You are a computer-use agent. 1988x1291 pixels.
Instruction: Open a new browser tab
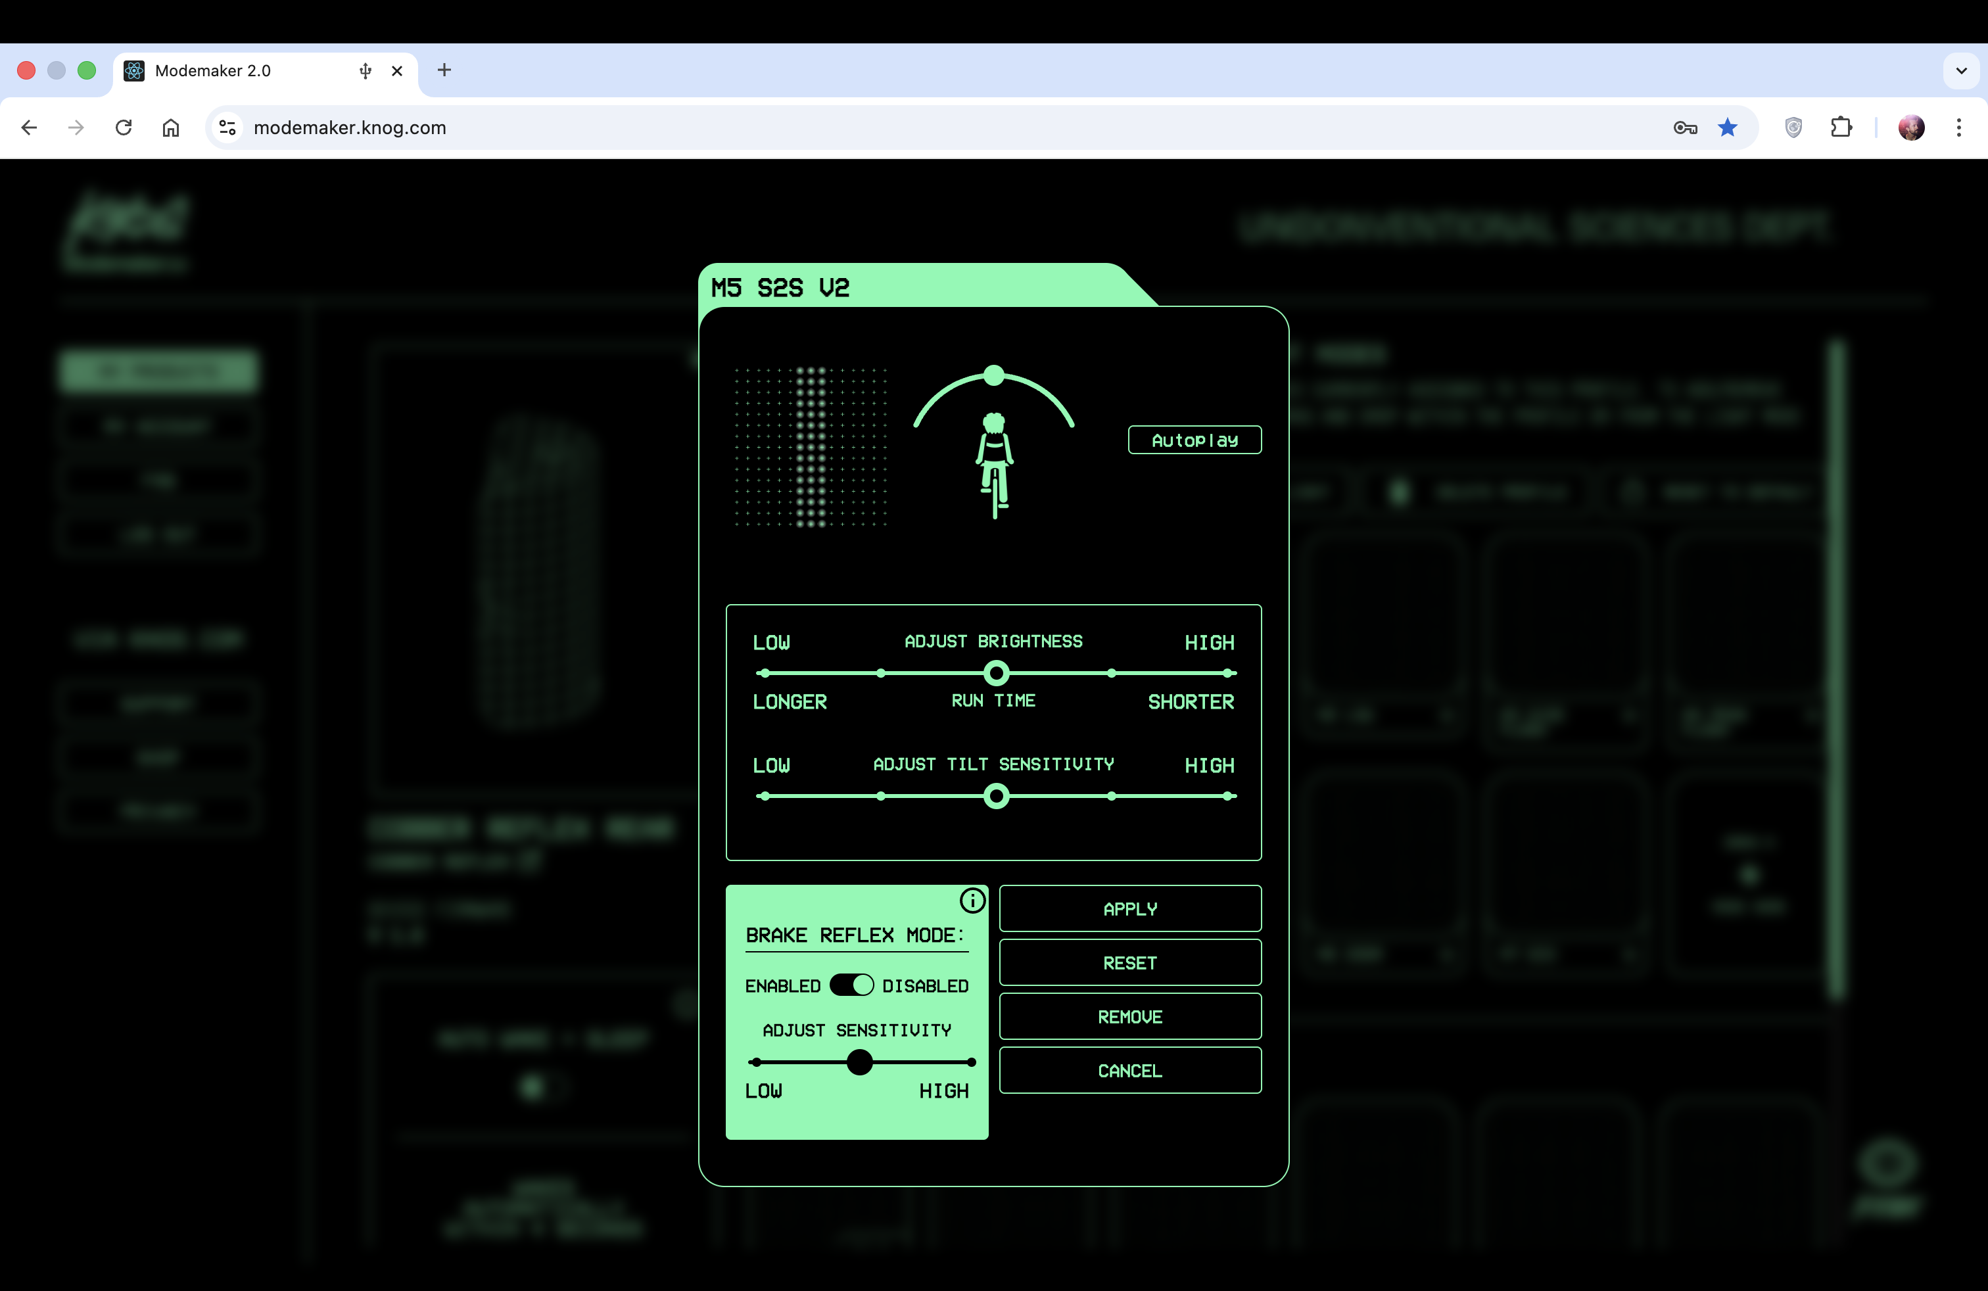444,71
